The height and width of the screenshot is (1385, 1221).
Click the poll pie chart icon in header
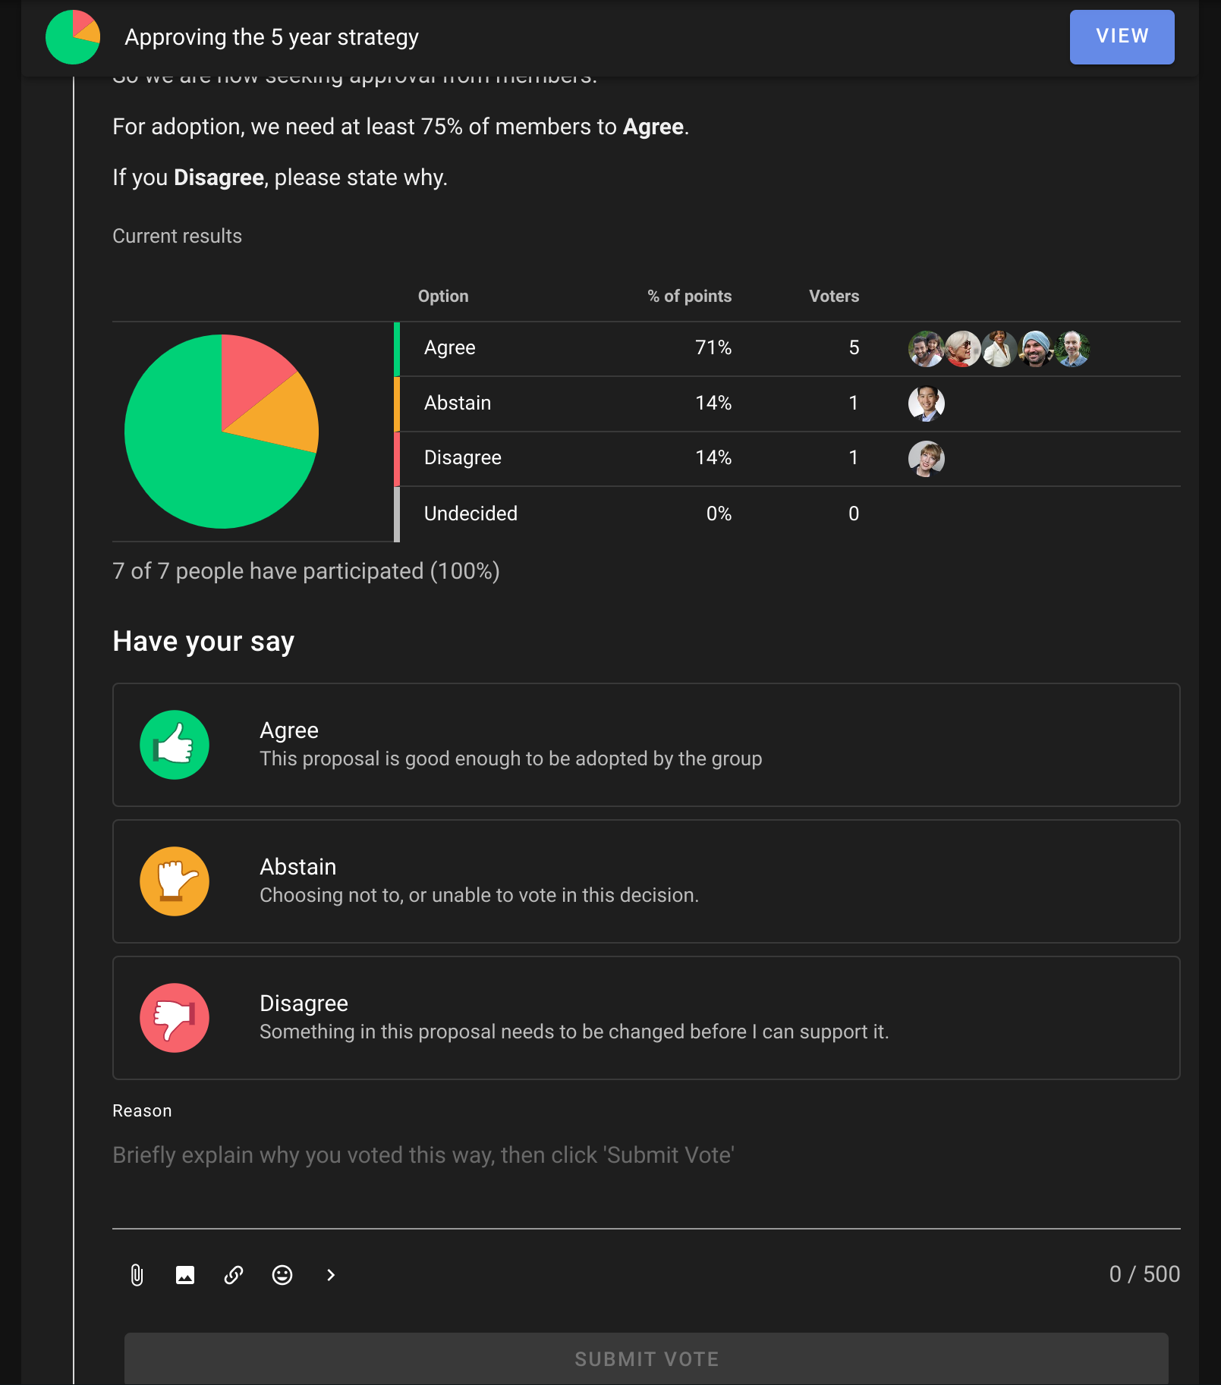[x=73, y=37]
